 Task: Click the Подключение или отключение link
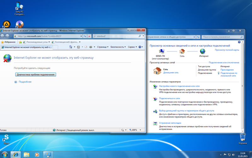click(224, 63)
